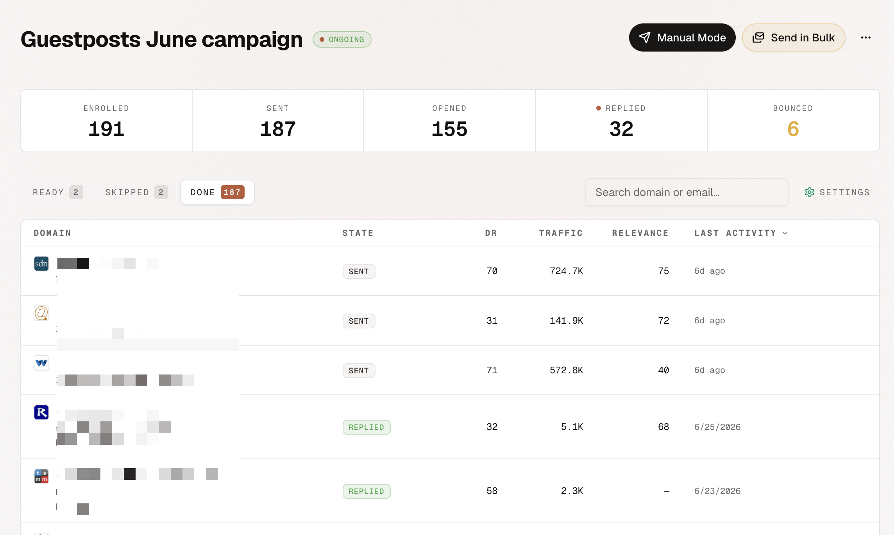Sort by the DOMAIN column header

(x=52, y=233)
